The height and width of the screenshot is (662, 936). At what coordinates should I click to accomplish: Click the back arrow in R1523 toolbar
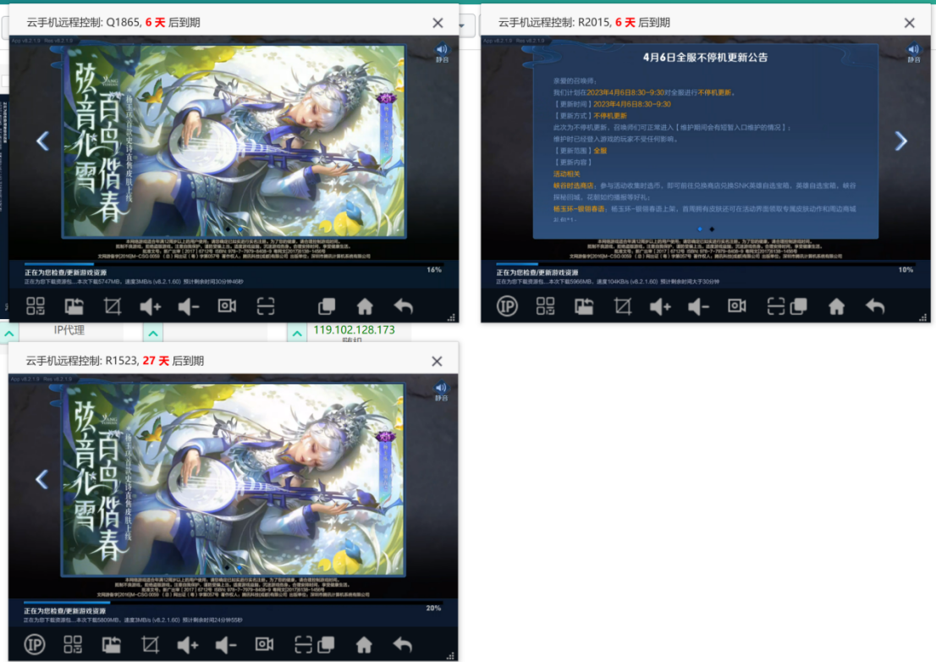(x=403, y=644)
